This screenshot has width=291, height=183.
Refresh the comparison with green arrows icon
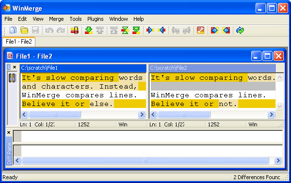[240, 30]
